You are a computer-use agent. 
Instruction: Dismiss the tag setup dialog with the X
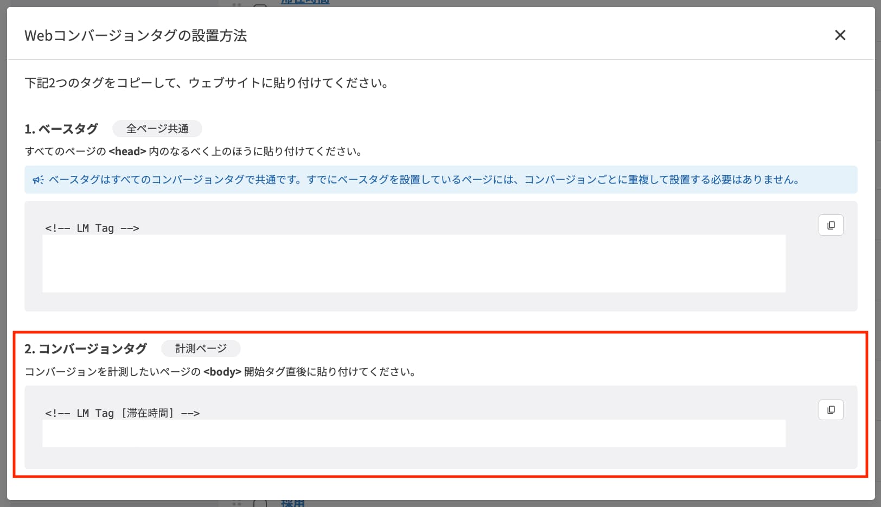tap(840, 35)
